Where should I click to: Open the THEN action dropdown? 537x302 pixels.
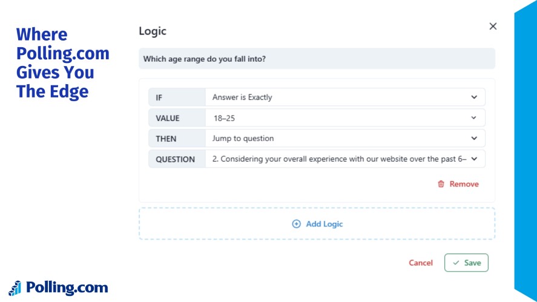[345, 139]
